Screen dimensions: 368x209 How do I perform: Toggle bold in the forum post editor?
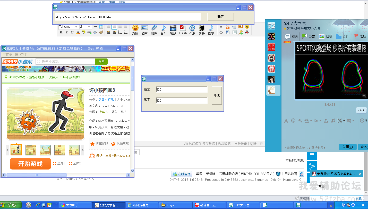point(61,33)
